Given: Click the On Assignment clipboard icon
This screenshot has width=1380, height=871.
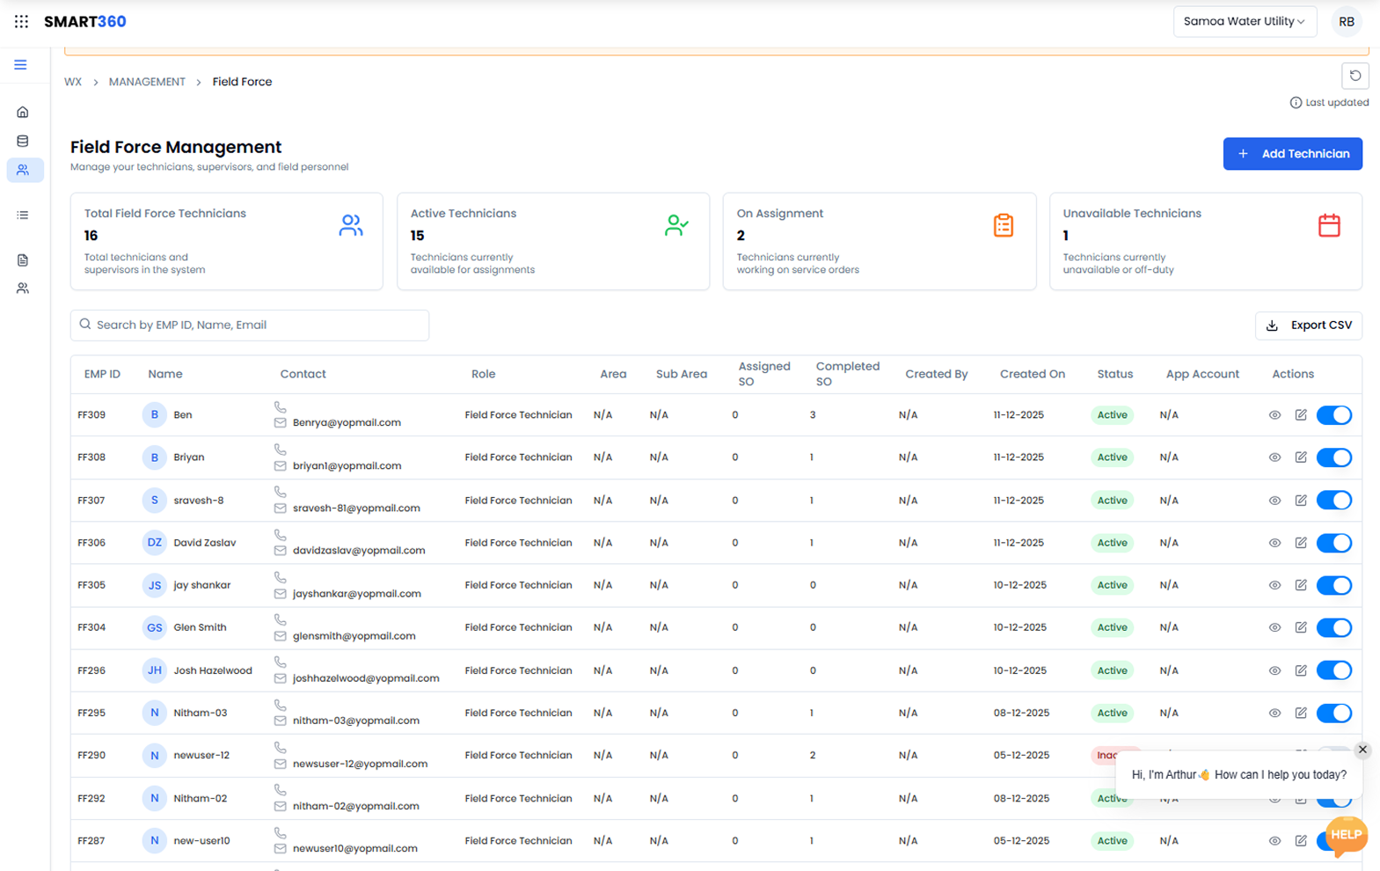Looking at the screenshot, I should (x=1004, y=226).
